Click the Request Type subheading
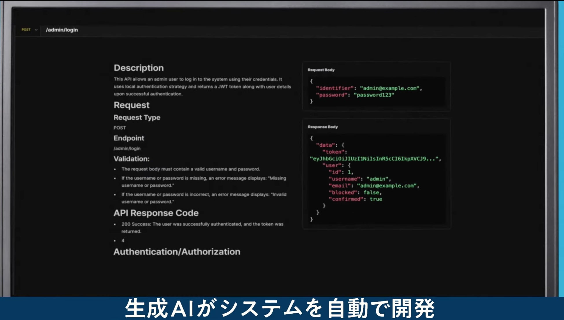This screenshot has height=320, width=564. (137, 117)
